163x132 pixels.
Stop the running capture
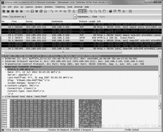[17, 11]
